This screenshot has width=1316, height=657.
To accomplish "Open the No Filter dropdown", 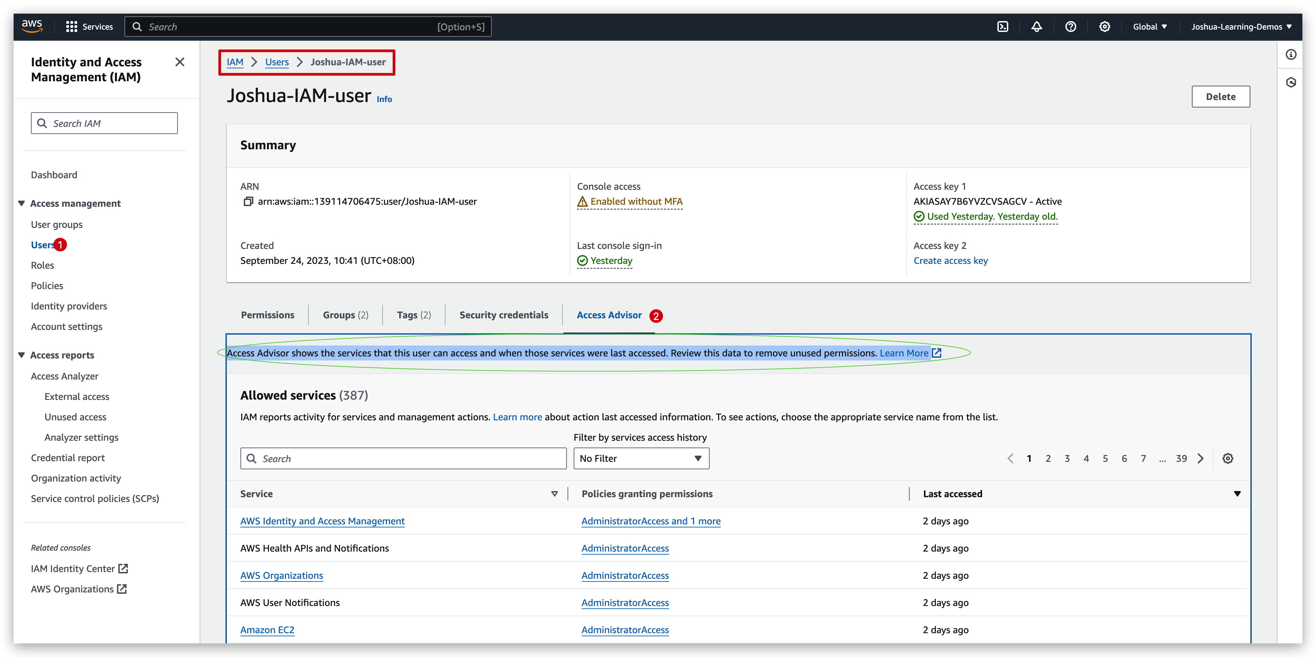I will [x=641, y=458].
